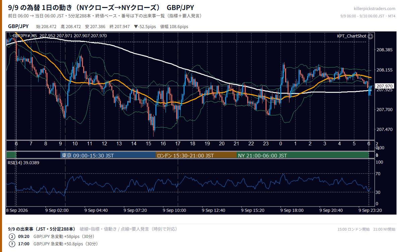The image size is (402, 252).
Task: Click hour label 15 on the time axis
Action: (148, 144)
